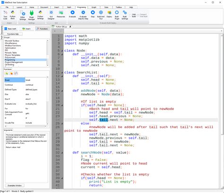Collapse the else block fold at line 25
Viewport: 224px width, 193px height.
(62, 123)
